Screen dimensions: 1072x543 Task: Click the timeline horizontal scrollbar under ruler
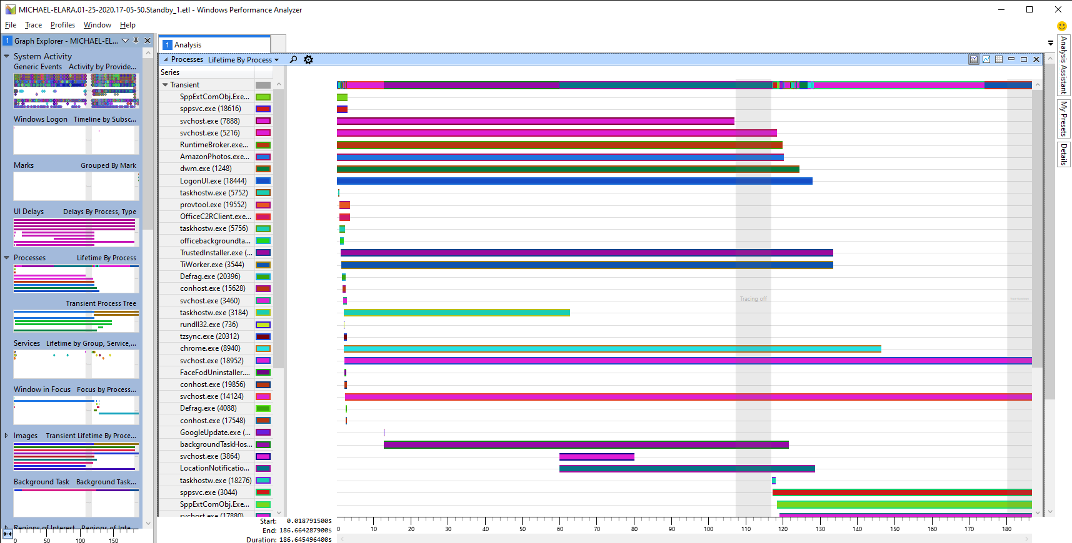click(x=684, y=539)
